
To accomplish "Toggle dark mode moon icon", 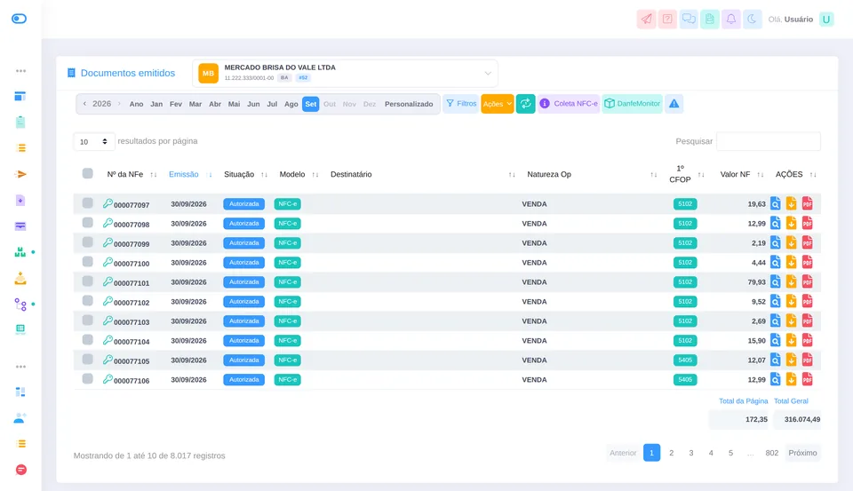I will (753, 19).
